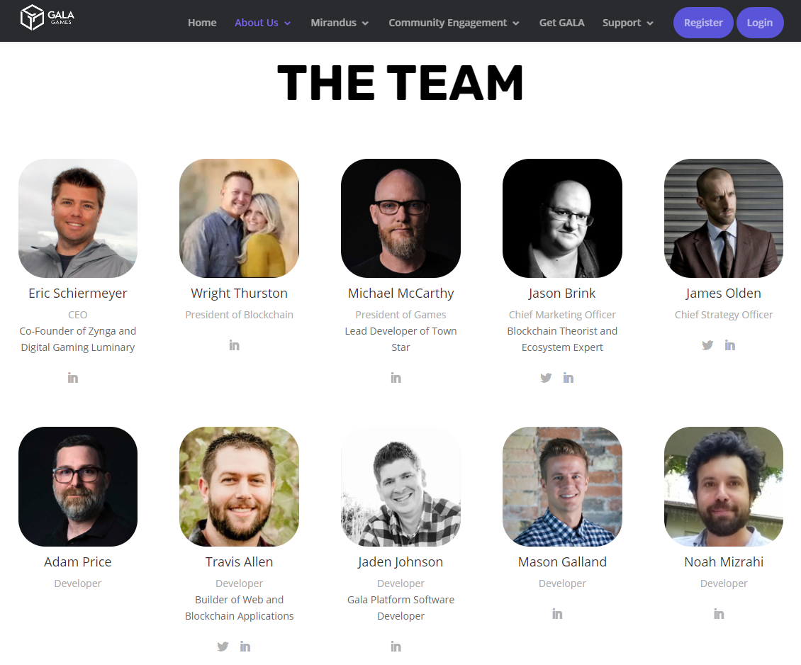The width and height of the screenshot is (801, 665).
Task: Click the Gala Games logo
Action: (x=47, y=17)
